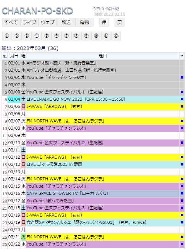Click the 伸 expand button
186x249 pixels.
[104, 22]
